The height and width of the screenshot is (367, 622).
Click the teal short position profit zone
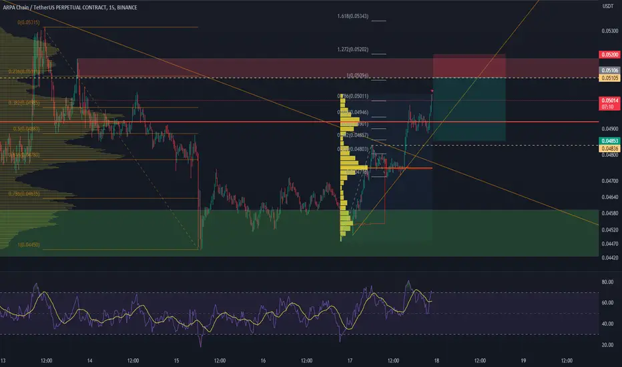(x=469, y=109)
